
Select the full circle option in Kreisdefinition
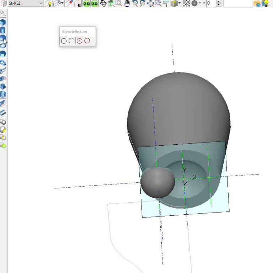pos(64,41)
